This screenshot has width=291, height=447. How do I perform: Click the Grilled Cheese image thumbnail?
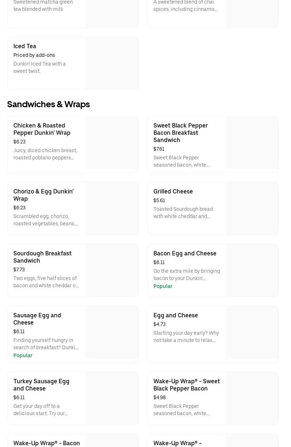point(252,208)
